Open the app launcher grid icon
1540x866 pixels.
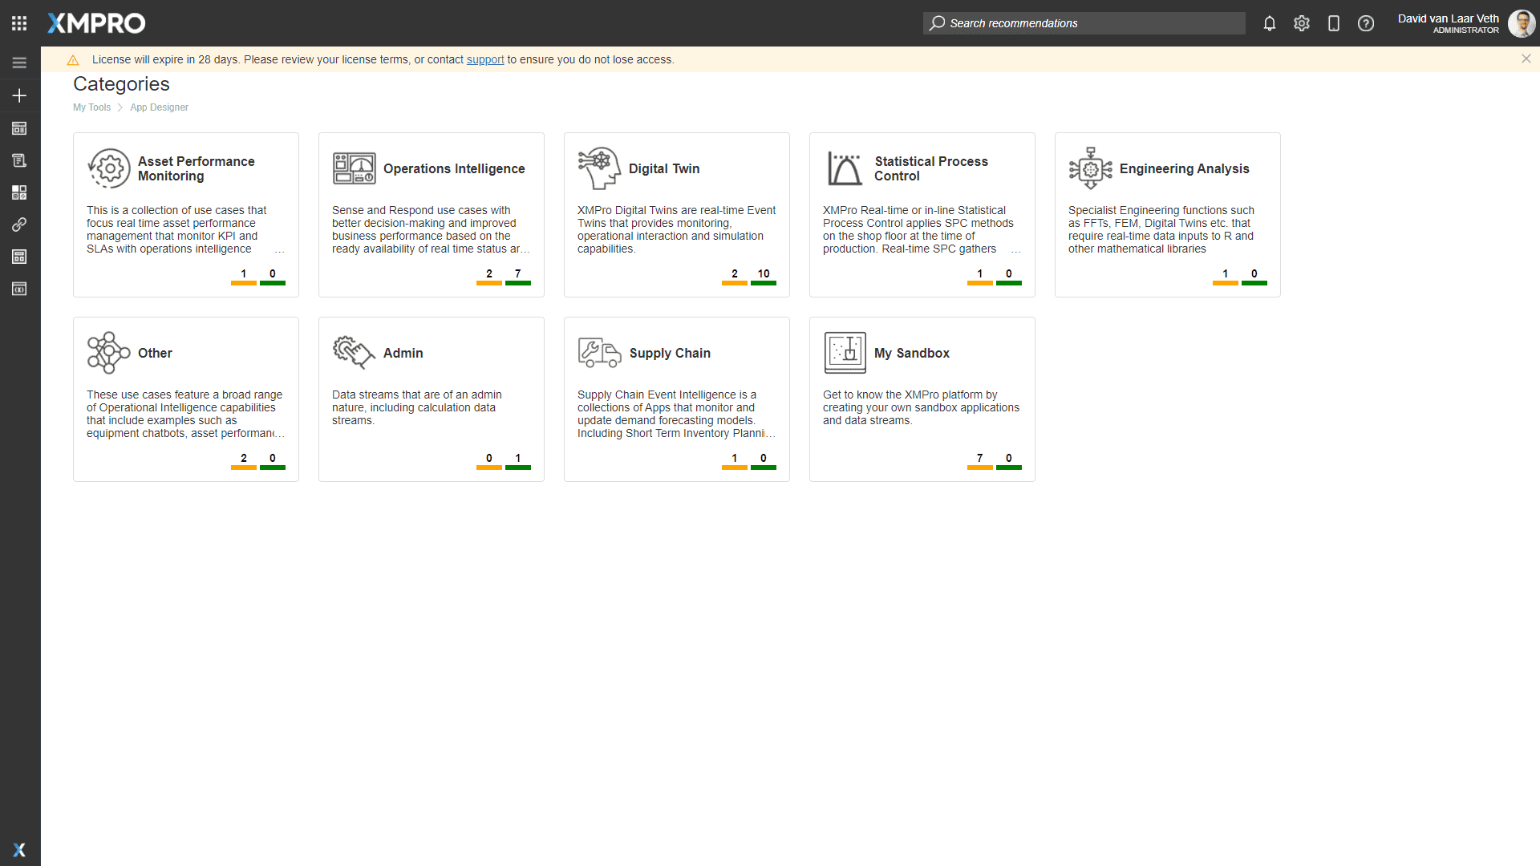(x=19, y=23)
